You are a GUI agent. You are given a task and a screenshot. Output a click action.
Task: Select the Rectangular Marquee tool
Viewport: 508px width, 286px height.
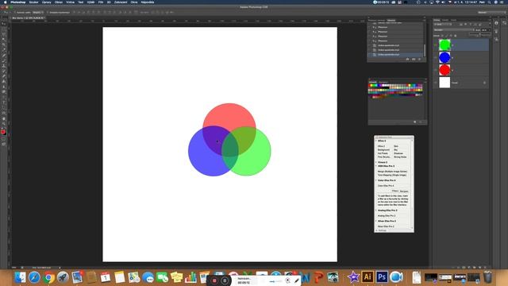(4, 29)
